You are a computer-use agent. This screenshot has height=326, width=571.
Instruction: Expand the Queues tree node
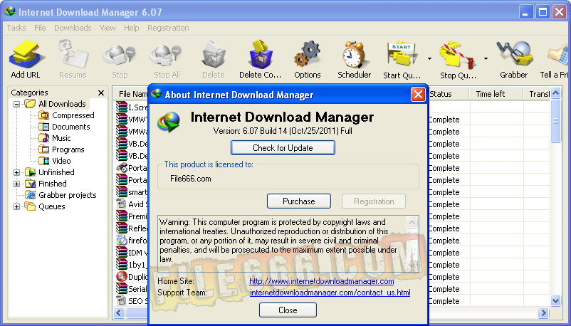(x=17, y=206)
